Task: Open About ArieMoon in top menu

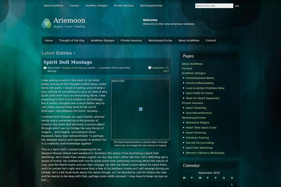Action: click(x=53, y=6)
